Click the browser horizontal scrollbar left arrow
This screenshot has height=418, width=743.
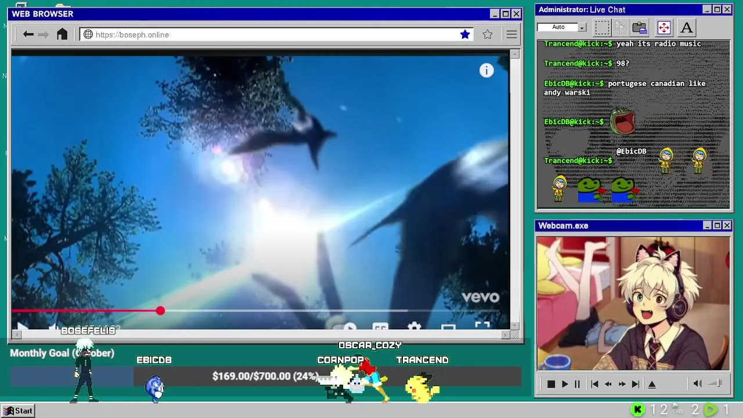coord(16,334)
